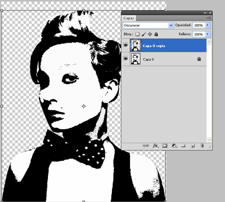Delete layer with the trash icon

click(x=202, y=146)
